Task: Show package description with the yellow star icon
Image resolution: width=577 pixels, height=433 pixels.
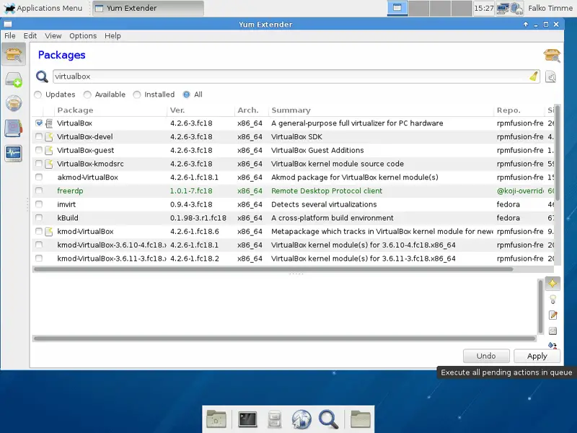Action: coord(552,283)
